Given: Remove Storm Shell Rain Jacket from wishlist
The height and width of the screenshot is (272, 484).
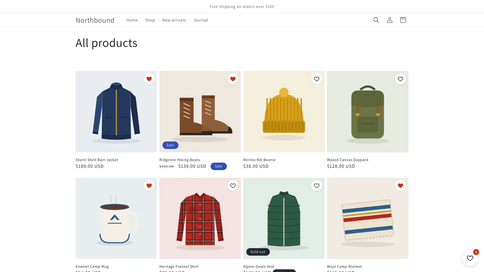Looking at the screenshot, I should [x=149, y=79].
